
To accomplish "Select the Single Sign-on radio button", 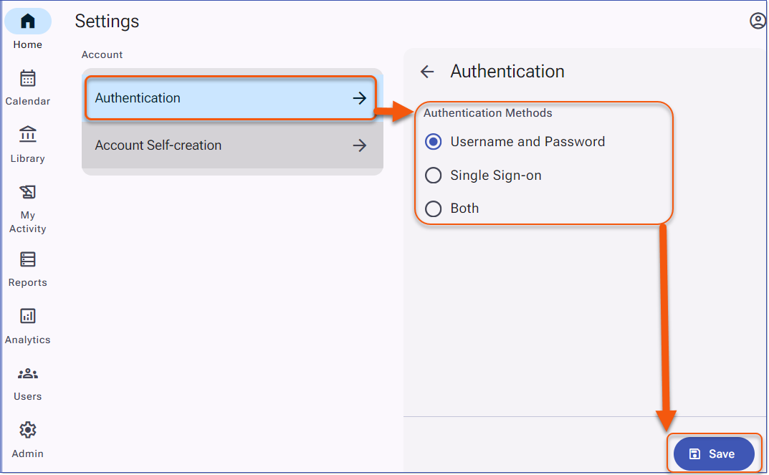I will [433, 176].
